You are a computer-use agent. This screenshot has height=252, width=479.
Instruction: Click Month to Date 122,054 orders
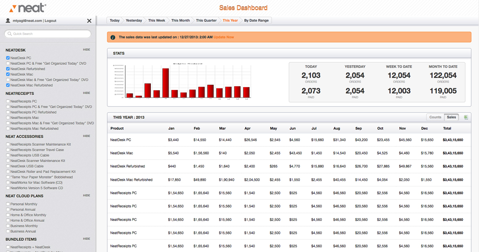click(443, 76)
